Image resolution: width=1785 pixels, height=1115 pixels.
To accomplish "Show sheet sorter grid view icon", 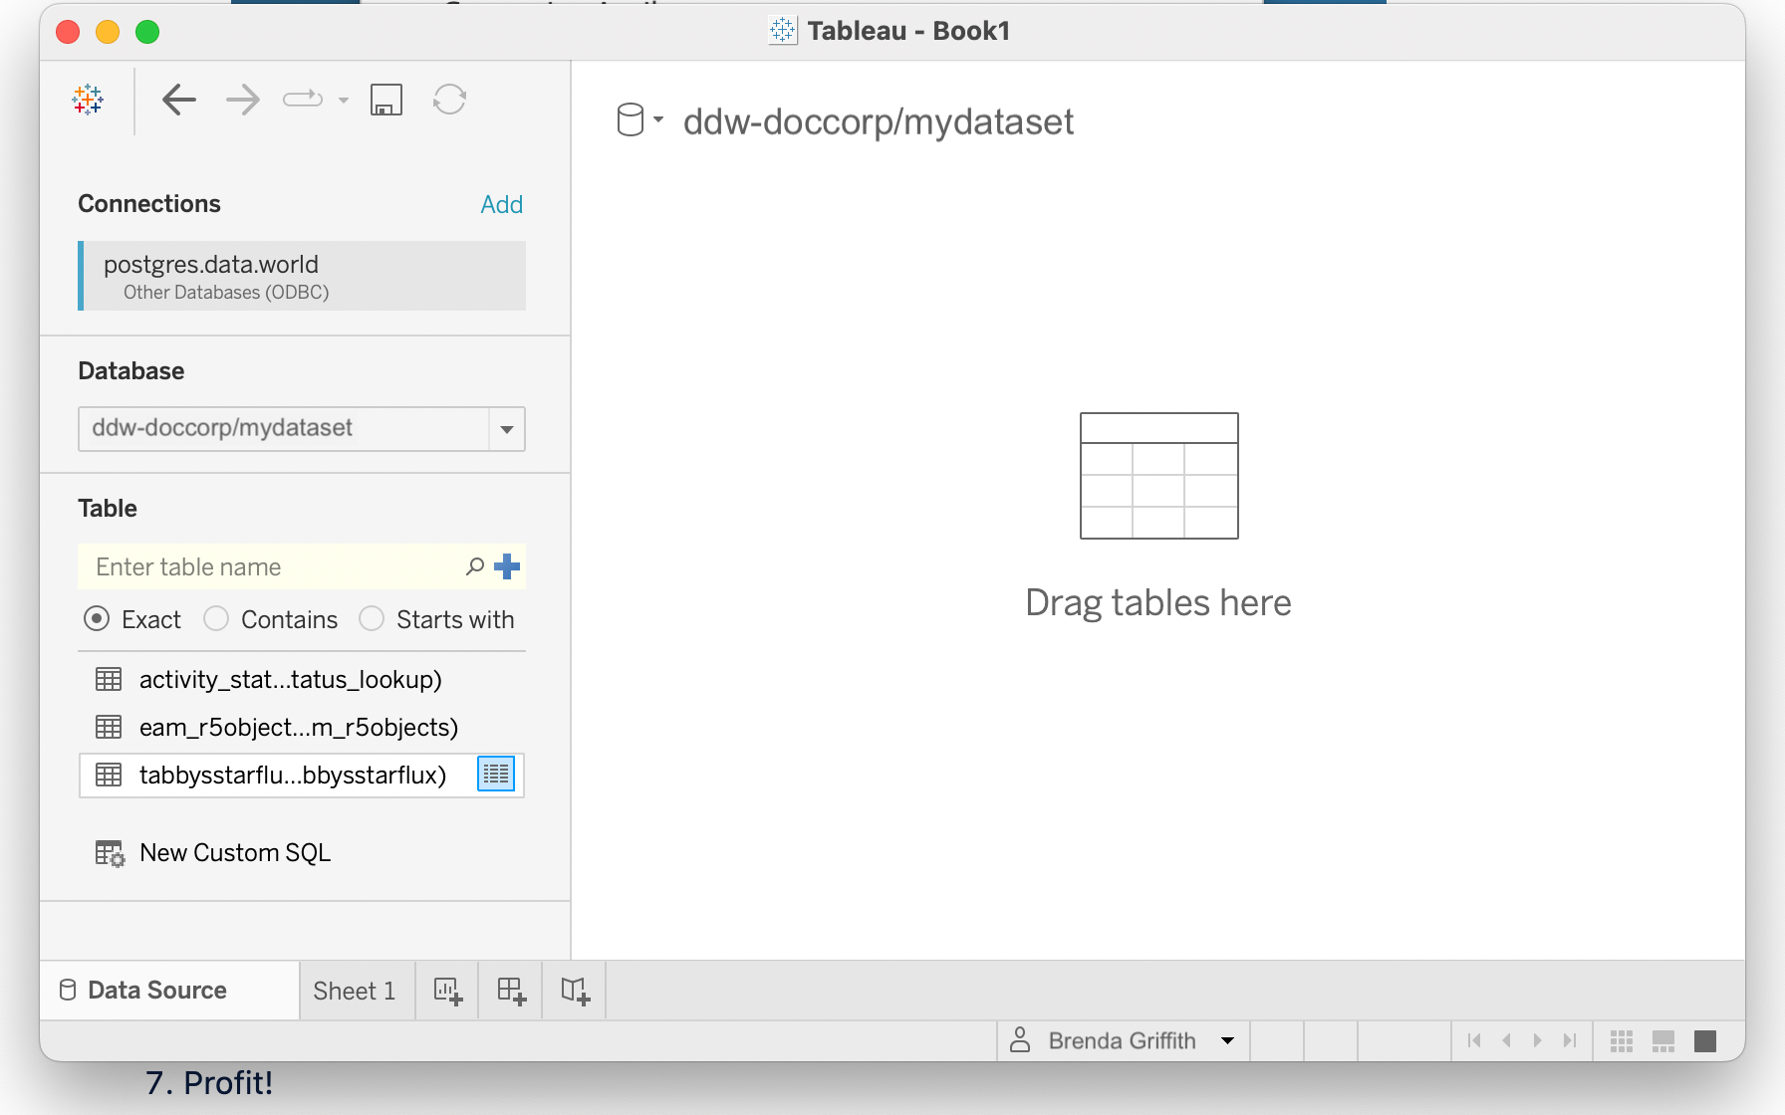I will coord(1622,1041).
